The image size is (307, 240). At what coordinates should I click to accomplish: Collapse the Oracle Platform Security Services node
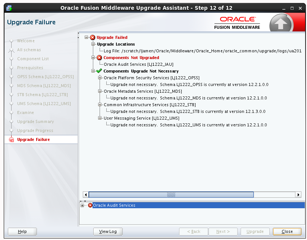pos(100,77)
